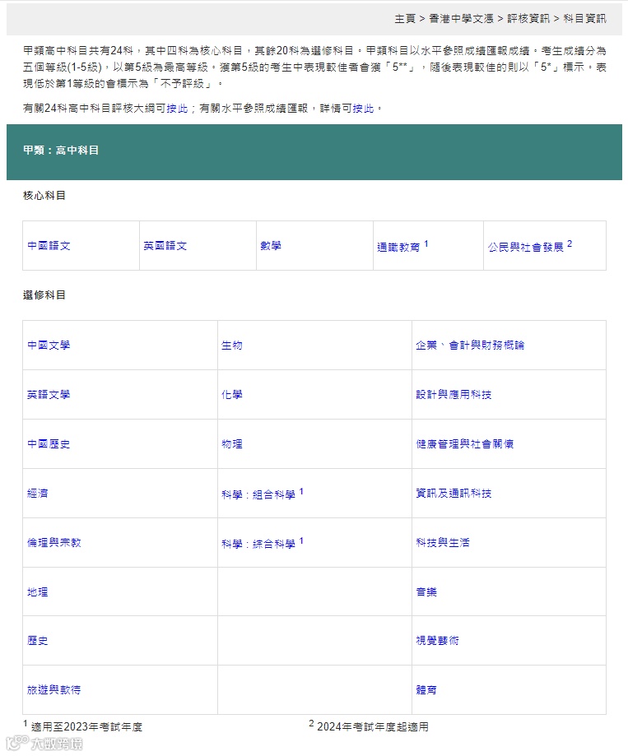Open 公民與社會發展 subject link
Viewport: 628px width, 756px height.
tap(526, 247)
